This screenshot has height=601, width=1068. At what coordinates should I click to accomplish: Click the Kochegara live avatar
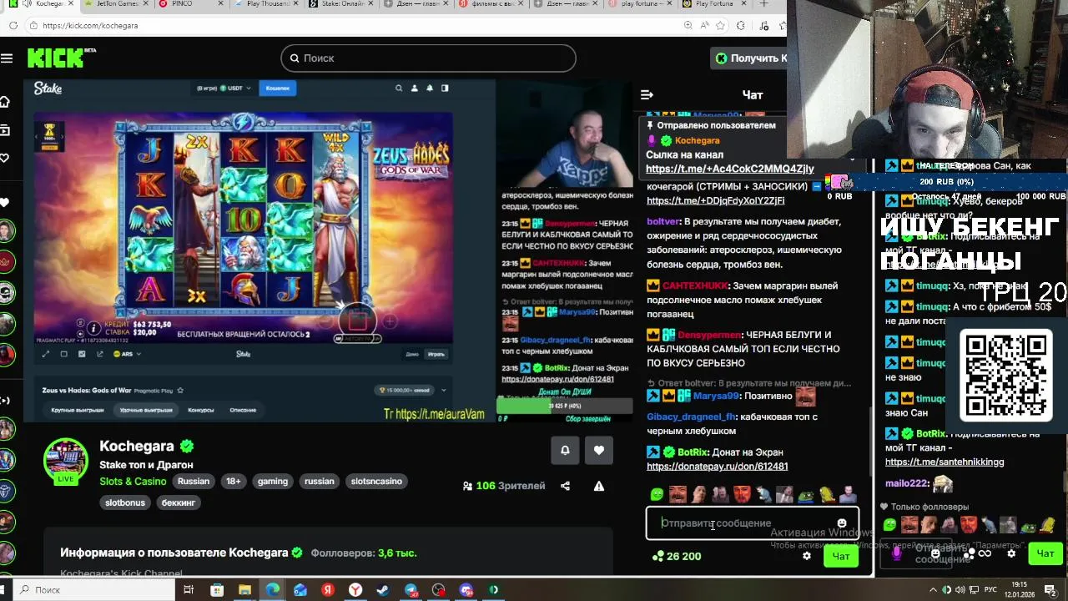click(x=65, y=461)
